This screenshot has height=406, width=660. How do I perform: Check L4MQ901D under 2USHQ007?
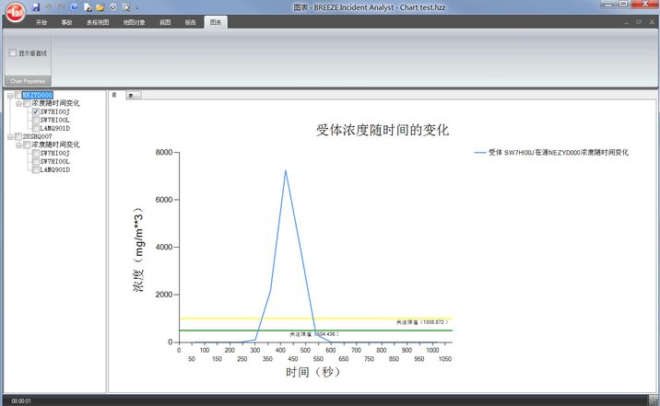pyautogui.click(x=36, y=169)
